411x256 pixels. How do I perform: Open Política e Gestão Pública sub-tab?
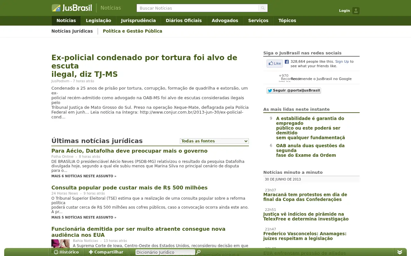coord(132,31)
